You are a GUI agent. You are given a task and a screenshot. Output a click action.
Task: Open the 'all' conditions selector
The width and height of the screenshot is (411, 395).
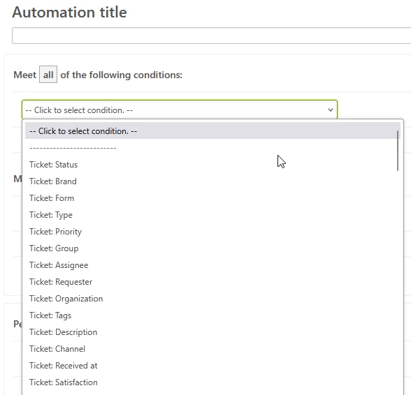tap(48, 75)
